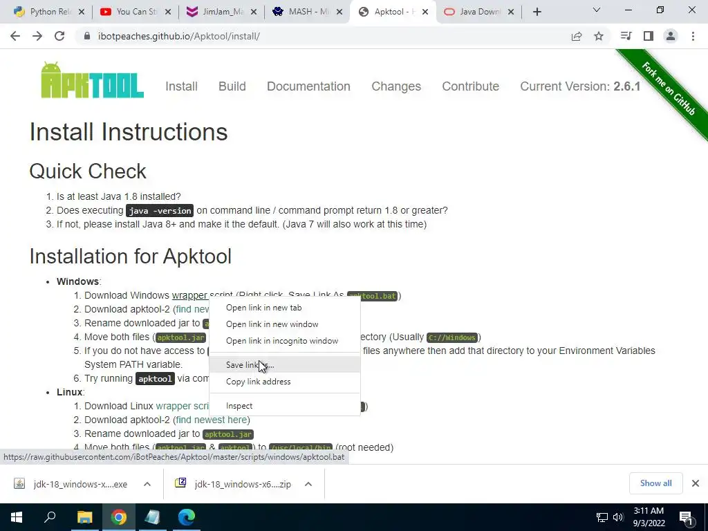Click the address bar URL field
This screenshot has width=708, height=531.
click(325, 36)
